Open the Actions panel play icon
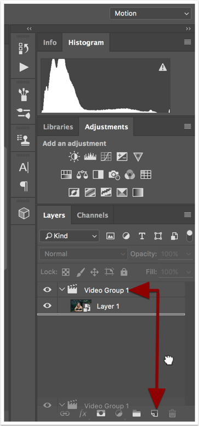Screen dimensions: 199x426 click(x=24, y=67)
